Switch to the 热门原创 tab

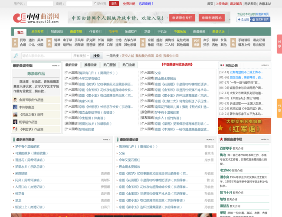pos(109,65)
